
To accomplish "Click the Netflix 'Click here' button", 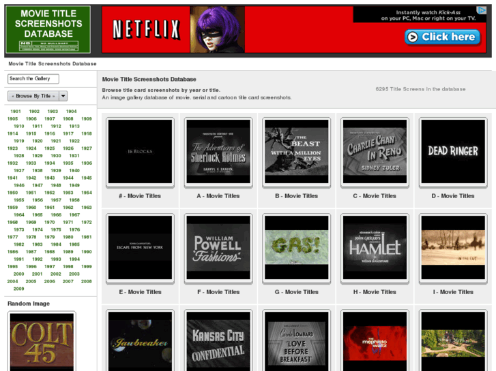I will 443,37.
